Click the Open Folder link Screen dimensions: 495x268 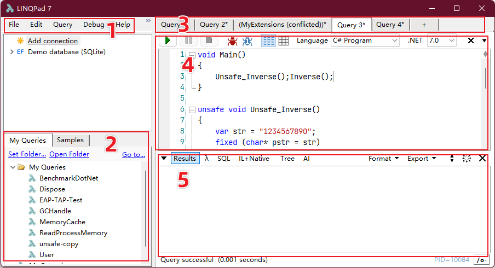point(69,154)
